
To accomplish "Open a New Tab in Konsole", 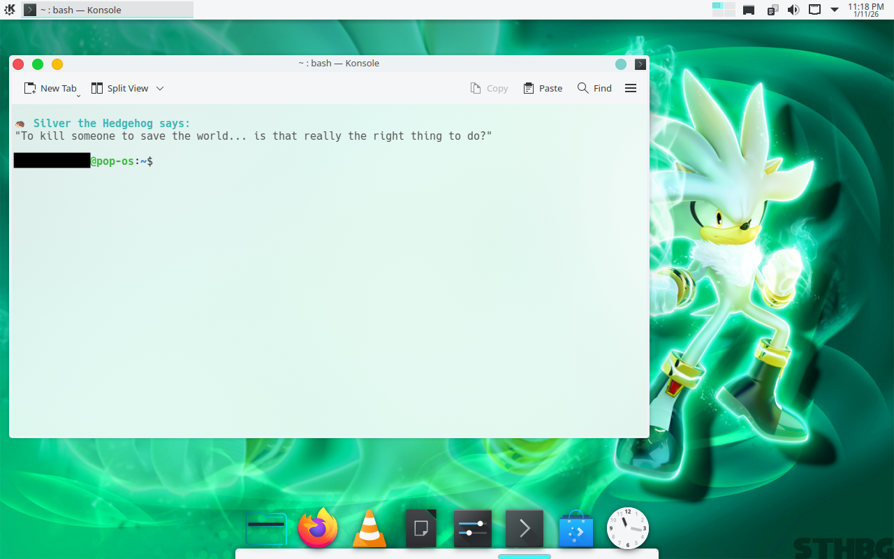I will pyautogui.click(x=50, y=88).
